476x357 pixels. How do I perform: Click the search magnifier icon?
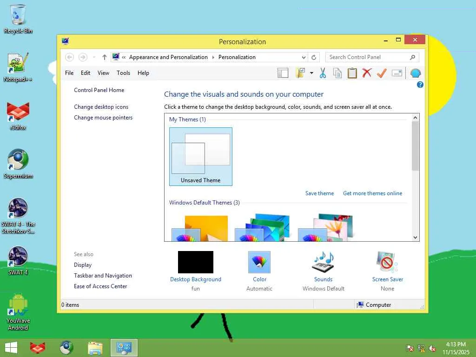[413, 57]
